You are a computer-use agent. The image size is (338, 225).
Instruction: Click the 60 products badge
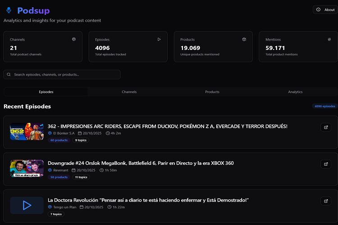tap(59, 140)
